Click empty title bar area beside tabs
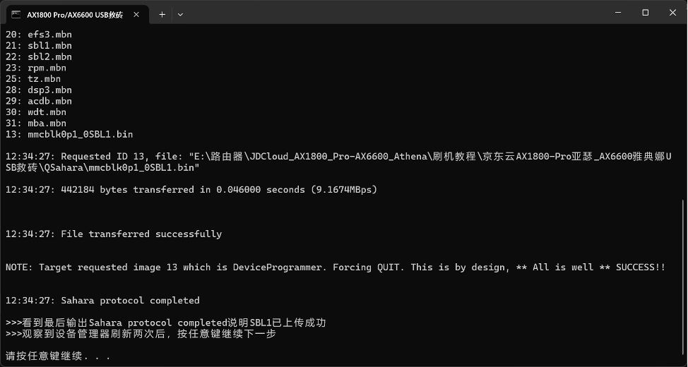Viewport: 688px width, 367px height. coord(389,13)
